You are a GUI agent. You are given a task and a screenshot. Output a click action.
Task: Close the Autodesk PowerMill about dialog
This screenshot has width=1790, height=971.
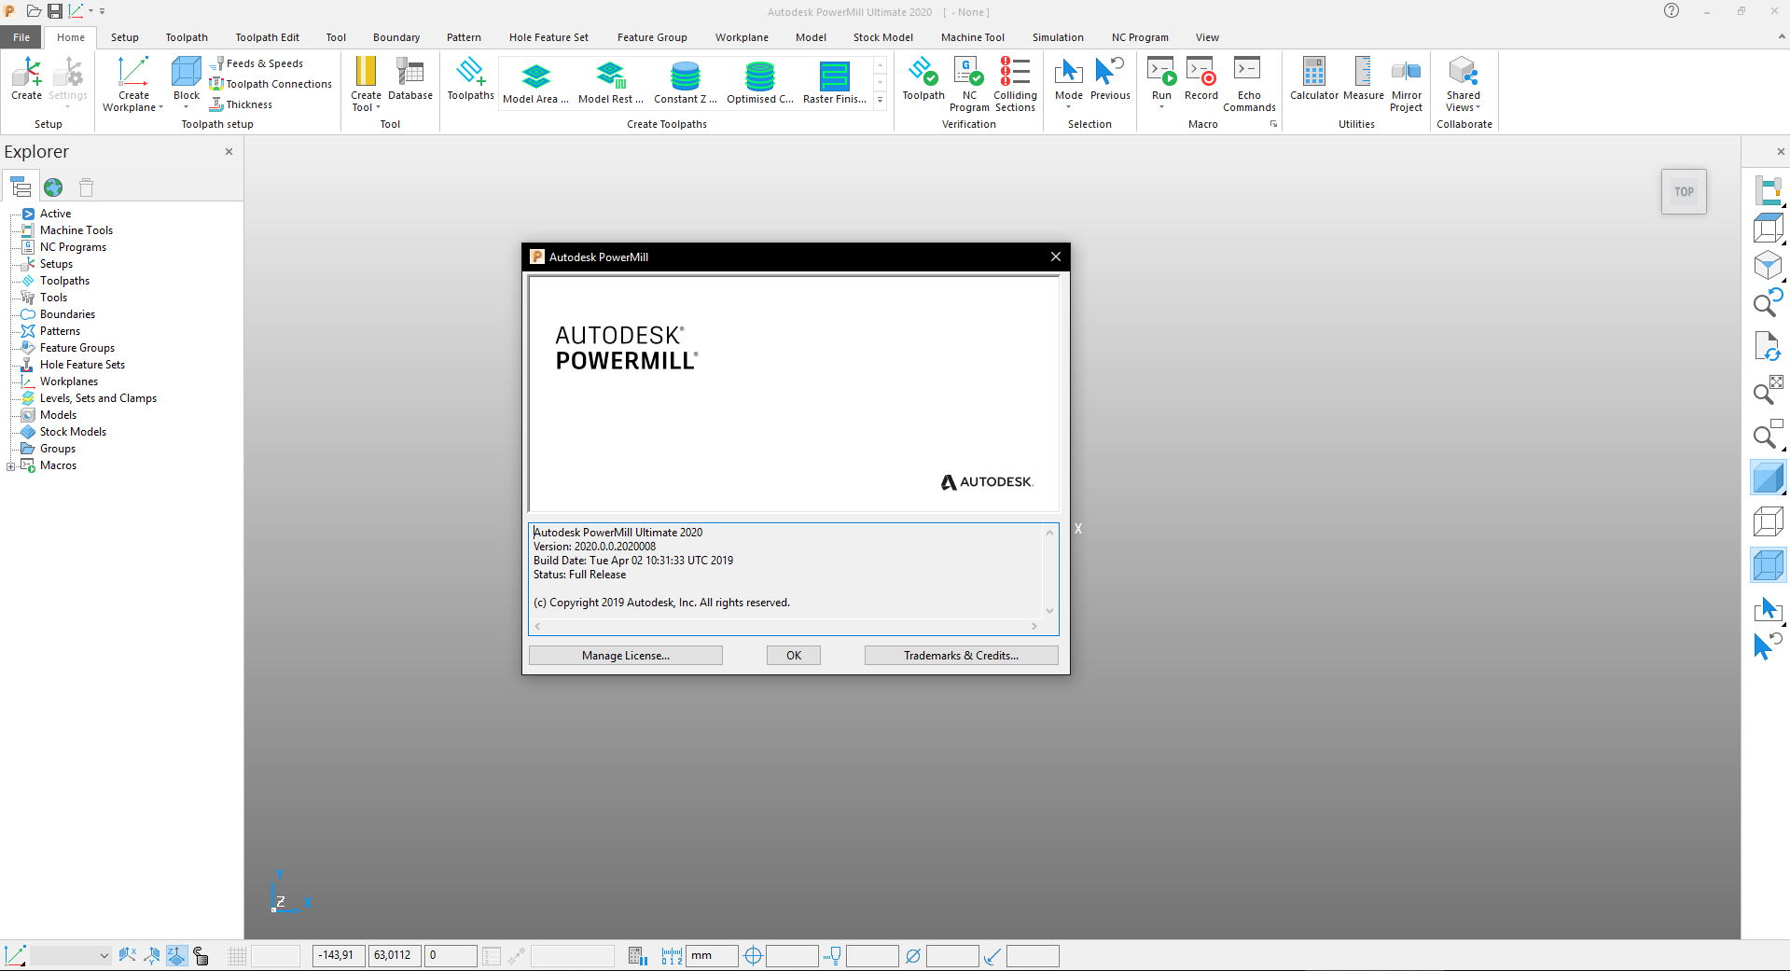[1056, 257]
